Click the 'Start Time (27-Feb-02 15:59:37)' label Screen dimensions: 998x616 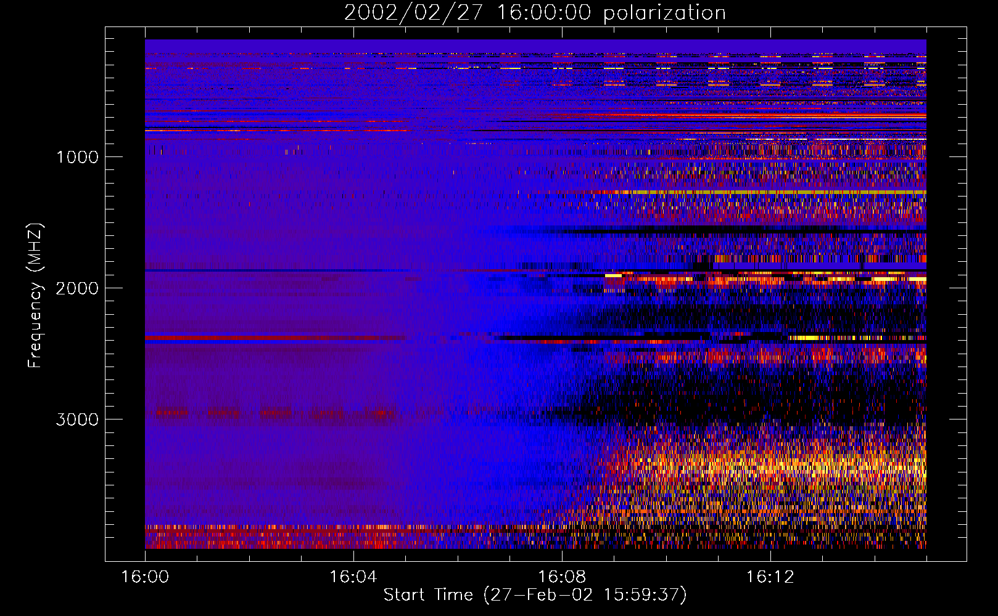tap(535, 595)
